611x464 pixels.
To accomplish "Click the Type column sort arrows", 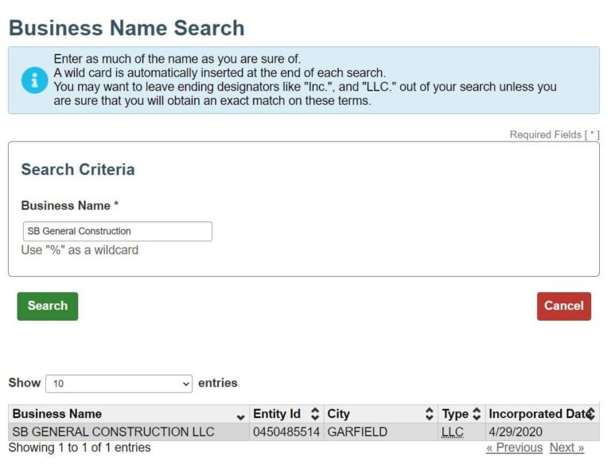I will pos(477,414).
